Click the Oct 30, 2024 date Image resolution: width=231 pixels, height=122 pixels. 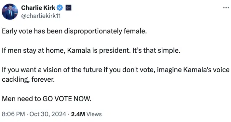[x=48, y=114]
